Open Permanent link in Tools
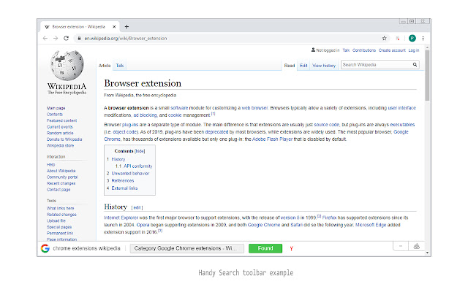 [x=60, y=234]
